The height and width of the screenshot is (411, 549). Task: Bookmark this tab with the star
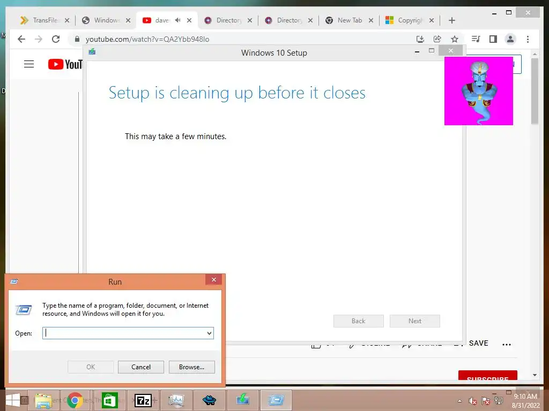click(455, 39)
